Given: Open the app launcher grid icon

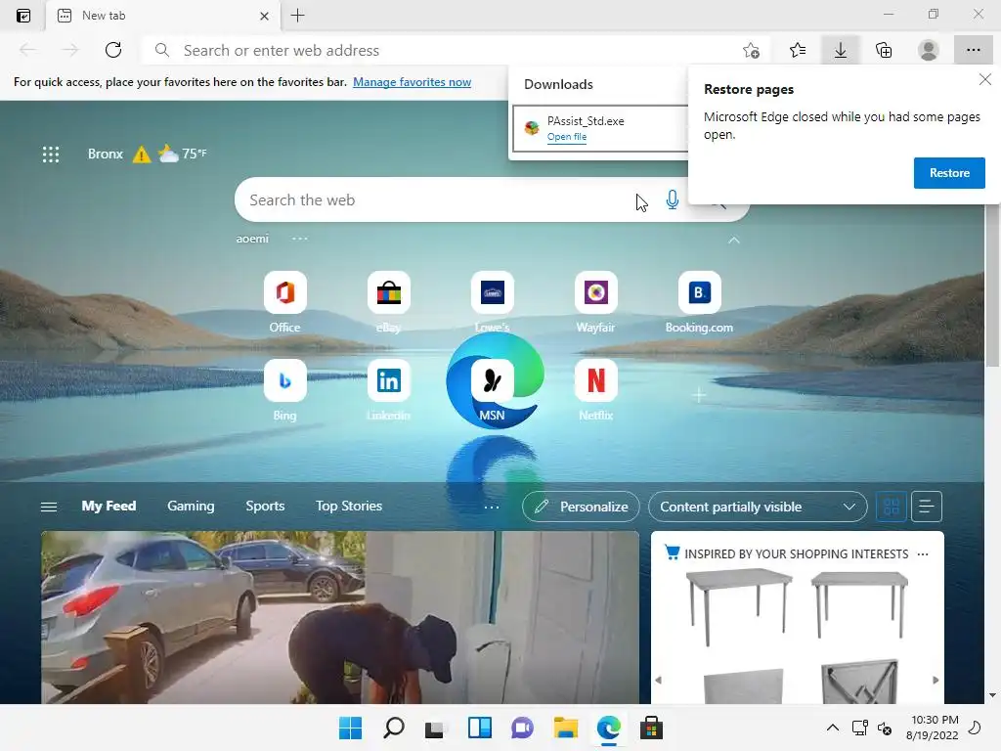Looking at the screenshot, I should tap(51, 154).
